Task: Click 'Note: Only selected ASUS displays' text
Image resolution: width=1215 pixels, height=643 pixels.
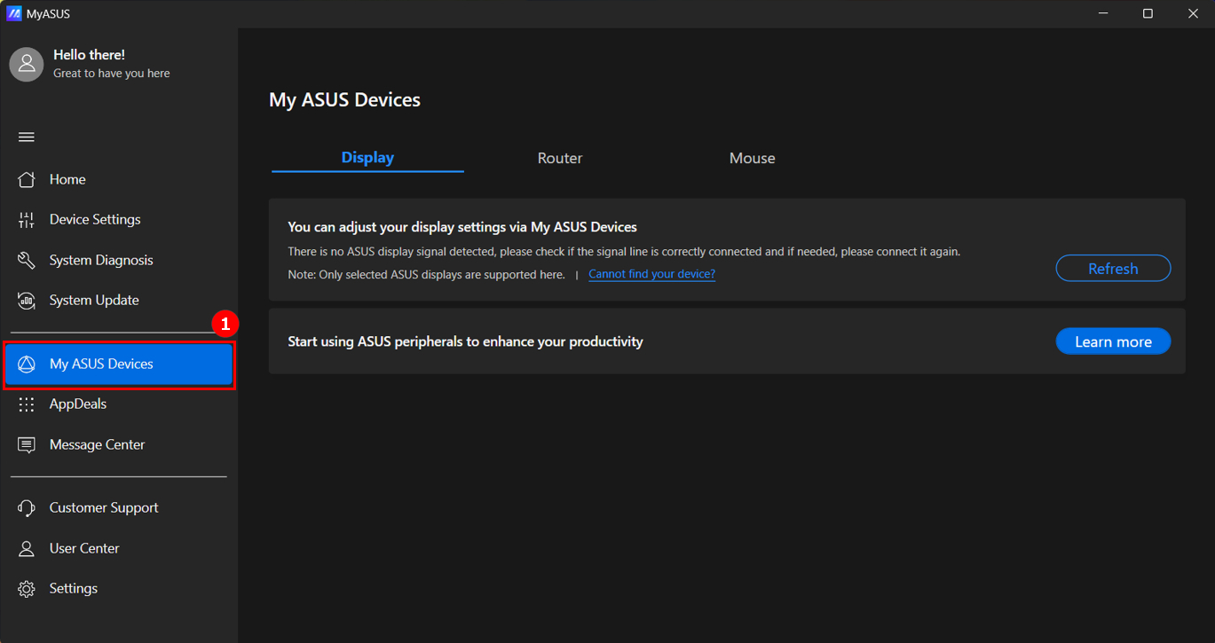Action: pos(426,274)
